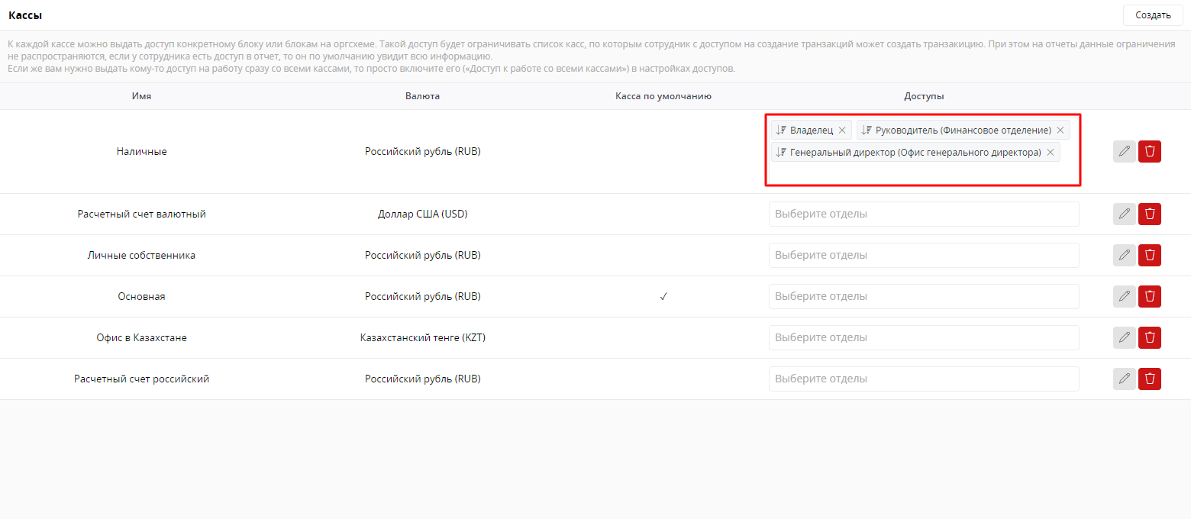
Task: Click the Валюта column header
Action: (422, 96)
